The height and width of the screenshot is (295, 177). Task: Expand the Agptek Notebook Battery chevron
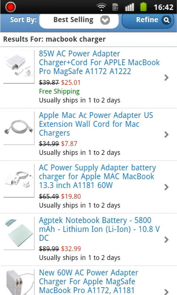tap(166, 239)
